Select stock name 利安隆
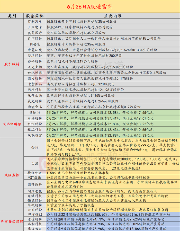The image size is (180, 231). tap(35, 44)
